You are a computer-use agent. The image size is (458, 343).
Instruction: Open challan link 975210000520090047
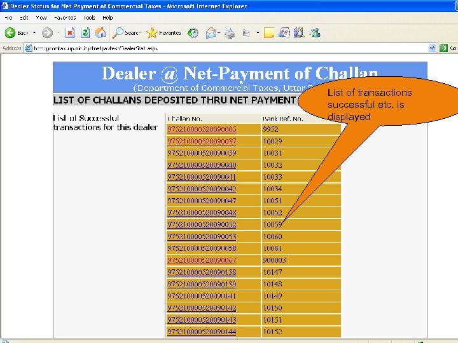point(202,201)
